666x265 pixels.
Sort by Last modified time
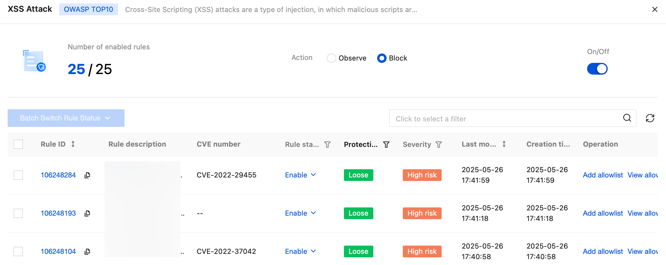click(504, 144)
